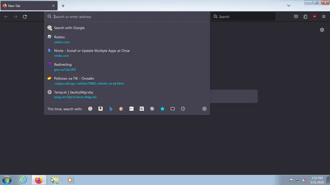Click the vseigru.net URL text
This screenshot has width=330, height=185.
(x=89, y=84)
